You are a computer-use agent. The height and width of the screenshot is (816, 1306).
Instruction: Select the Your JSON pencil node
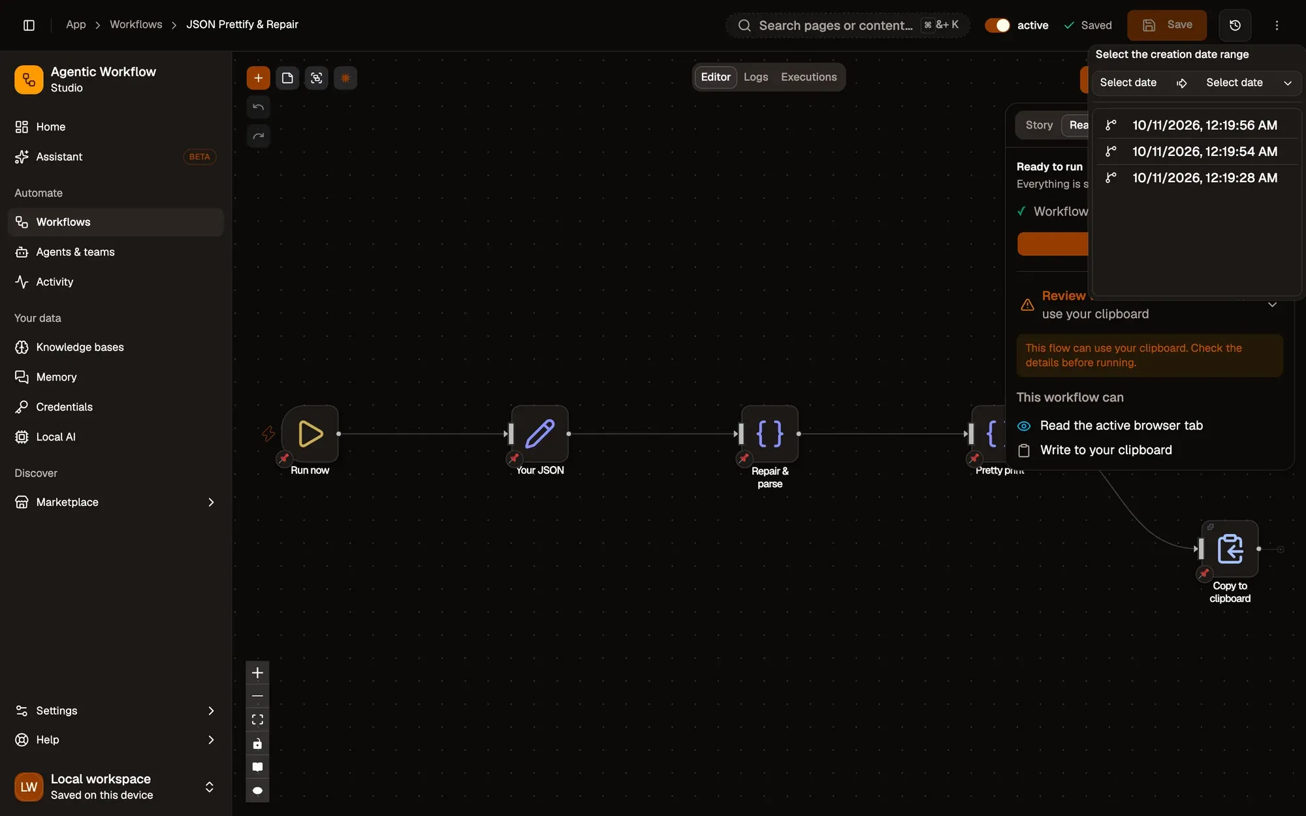540,433
